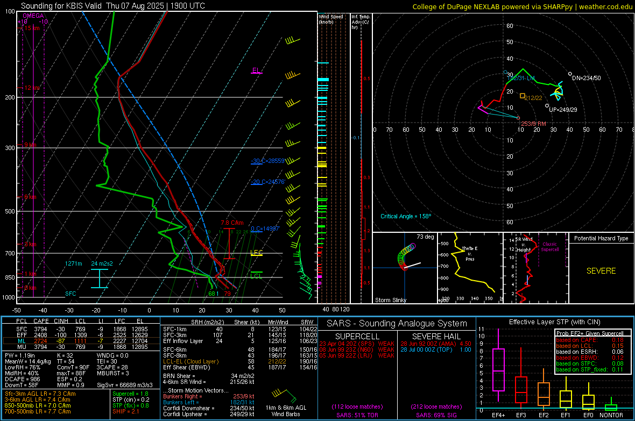Select the EFF parcel row in the CAPE table

tap(81, 335)
